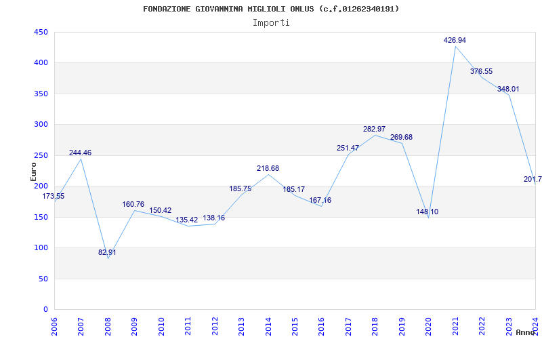Viewport: 542px width, 339px height.
Task: Click the data label 148.10
Action: [x=428, y=212]
